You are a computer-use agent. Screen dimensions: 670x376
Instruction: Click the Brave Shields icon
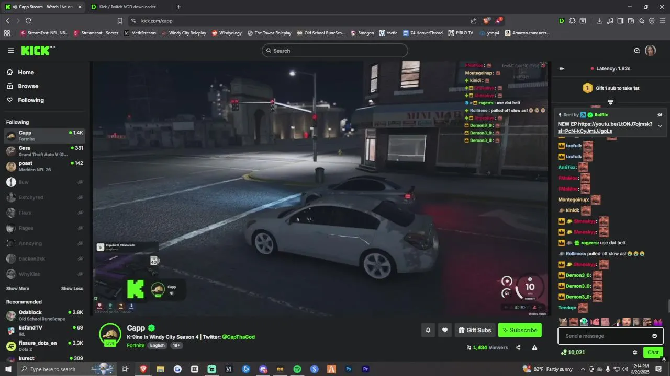(x=486, y=21)
